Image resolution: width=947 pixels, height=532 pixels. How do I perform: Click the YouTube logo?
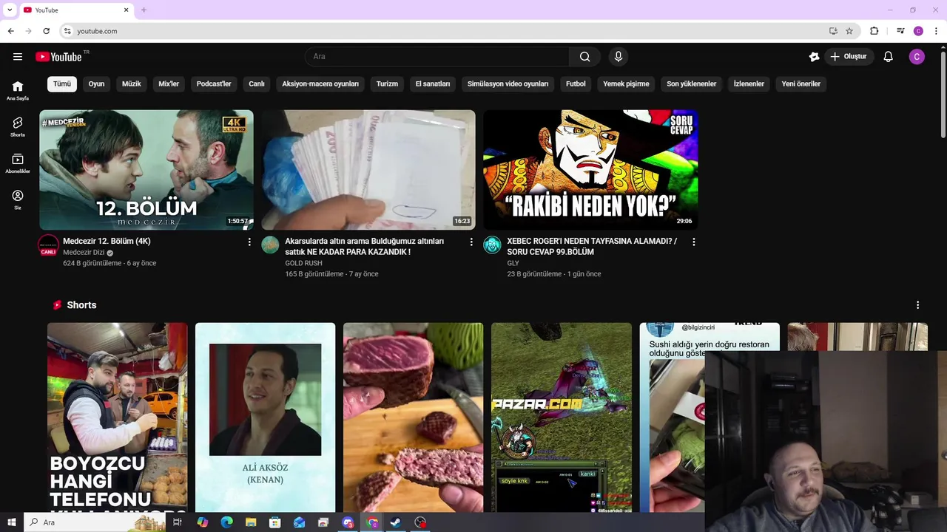tap(58, 57)
